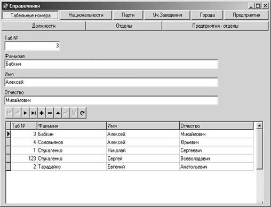Switch to Уч.Заведения tab
The width and height of the screenshot is (271, 207).
point(168,15)
